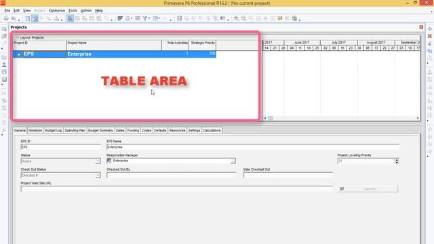The height and width of the screenshot is (244, 434).
Task: Open the Enterprise menu
Action: click(57, 11)
